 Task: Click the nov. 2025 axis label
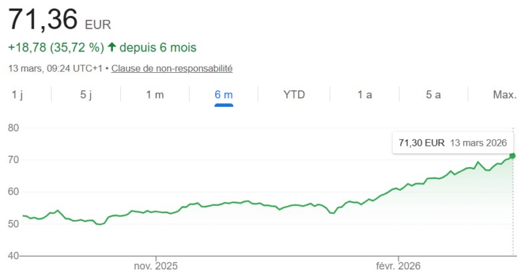click(x=156, y=266)
